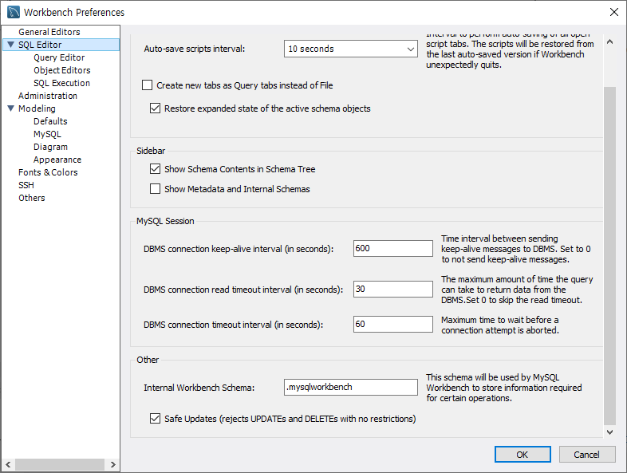Click the Cancel button
The width and height of the screenshot is (627, 473).
pyautogui.click(x=586, y=455)
